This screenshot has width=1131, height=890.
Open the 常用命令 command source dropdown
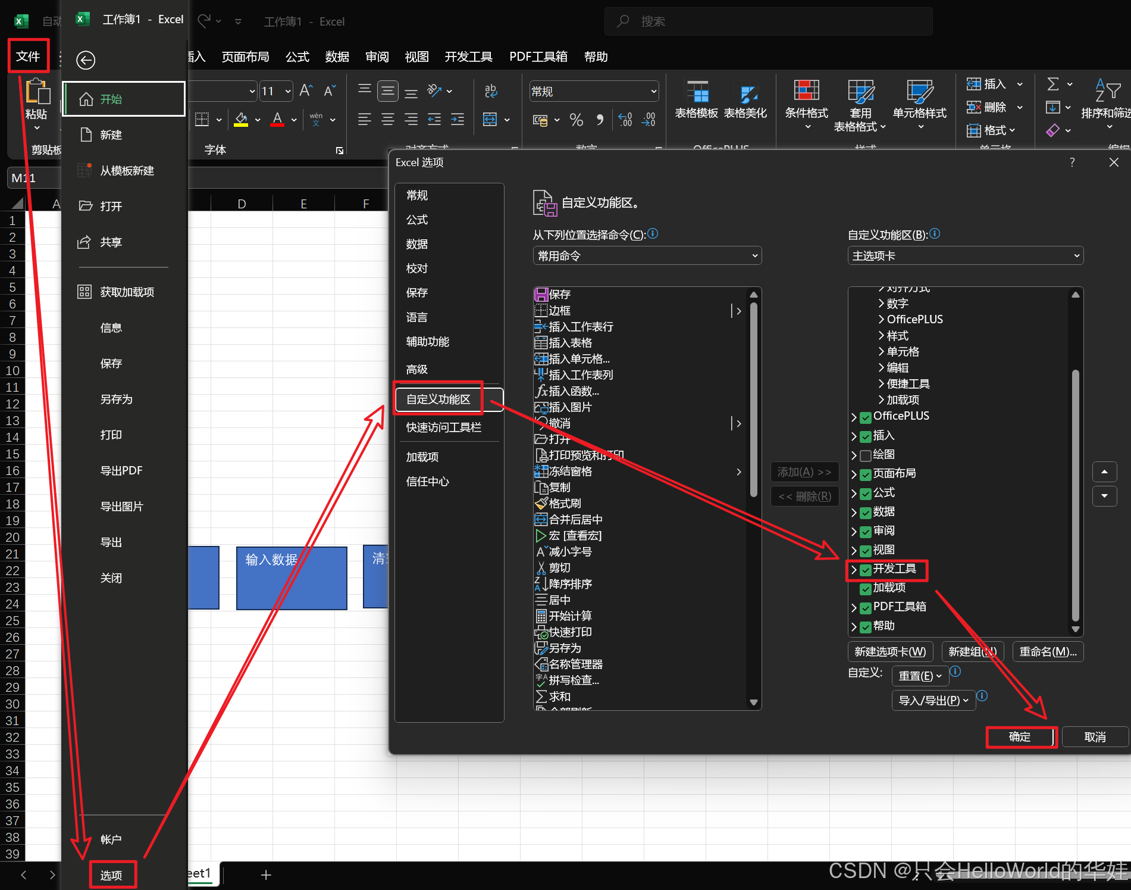647,256
